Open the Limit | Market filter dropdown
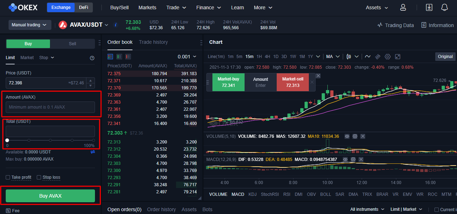Image resolution: width=457 pixels, height=214 pixels. (x=406, y=209)
